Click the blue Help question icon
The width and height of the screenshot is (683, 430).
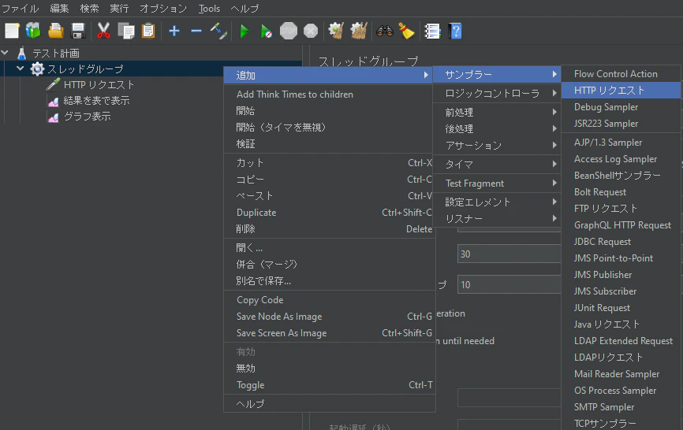455,31
